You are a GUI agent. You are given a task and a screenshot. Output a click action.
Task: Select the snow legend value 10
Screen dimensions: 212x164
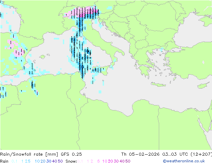coord(105,161)
